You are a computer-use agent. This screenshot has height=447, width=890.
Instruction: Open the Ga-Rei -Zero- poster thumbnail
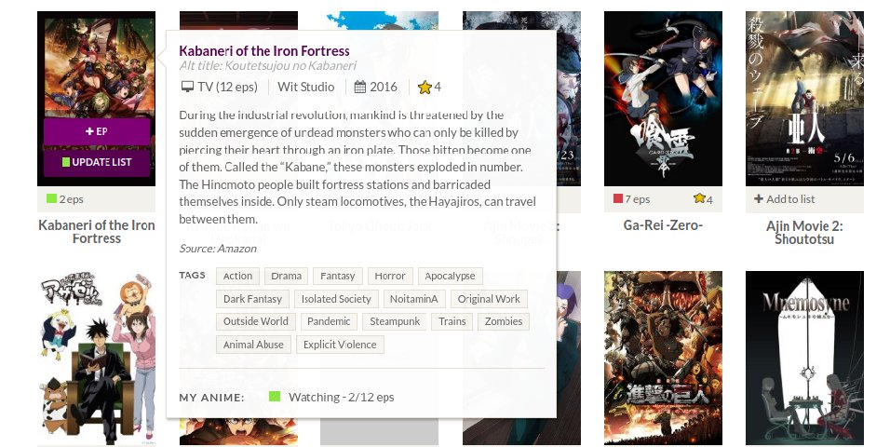[x=663, y=99]
